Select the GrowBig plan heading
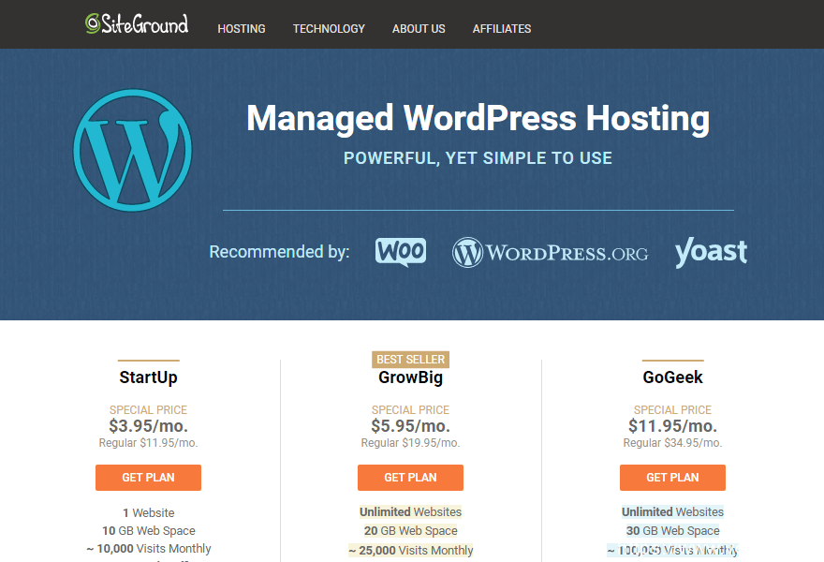The height and width of the screenshot is (562, 824). (x=410, y=378)
